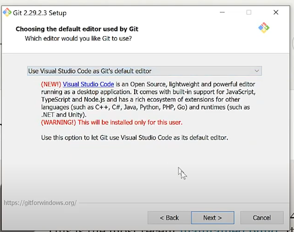Open the Visual Studio Code hyperlink
Image resolution: width=294 pixels, height=232 pixels.
click(x=88, y=84)
